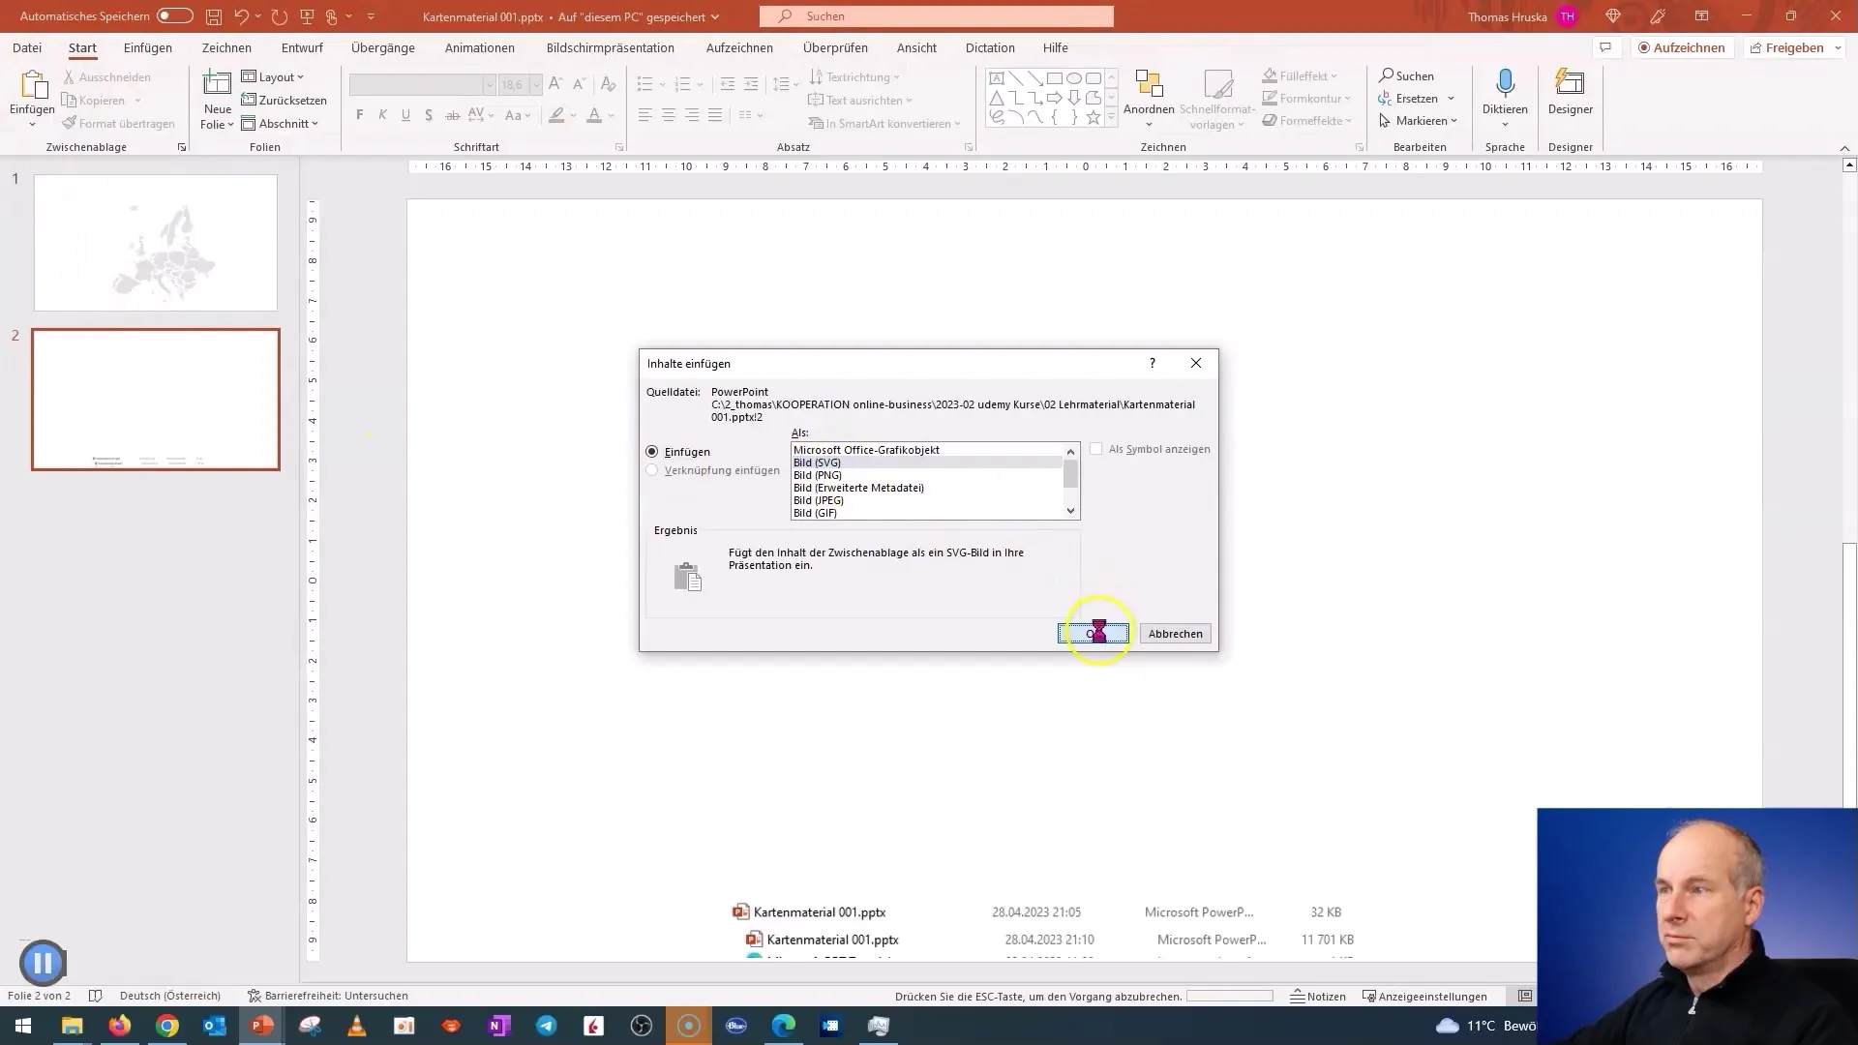
Task: Click the Redo arrow icon
Action: pyautogui.click(x=280, y=16)
